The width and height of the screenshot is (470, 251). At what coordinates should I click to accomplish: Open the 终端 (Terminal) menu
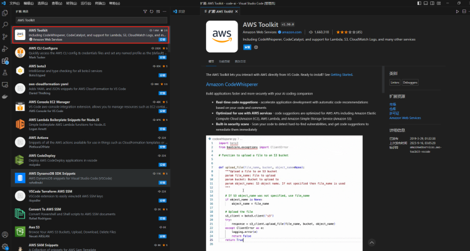point(100,3)
